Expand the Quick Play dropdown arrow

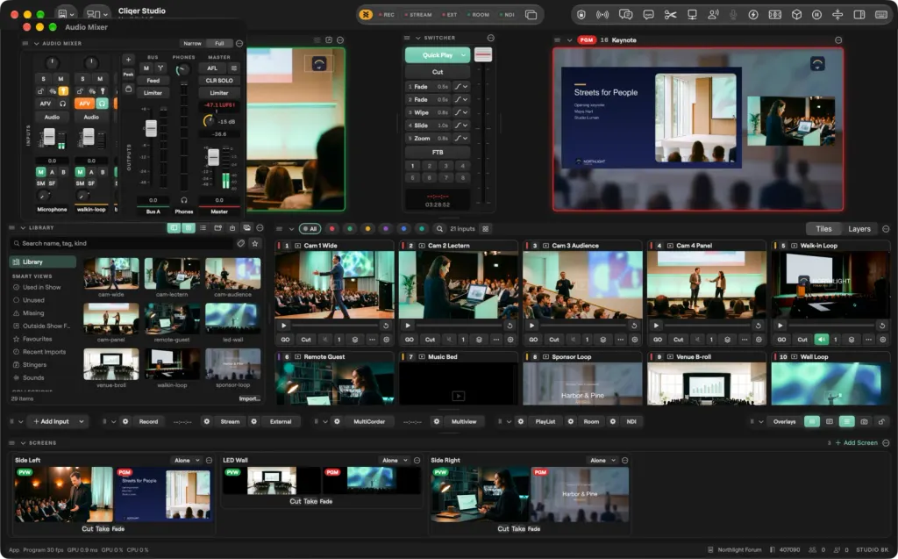click(463, 55)
